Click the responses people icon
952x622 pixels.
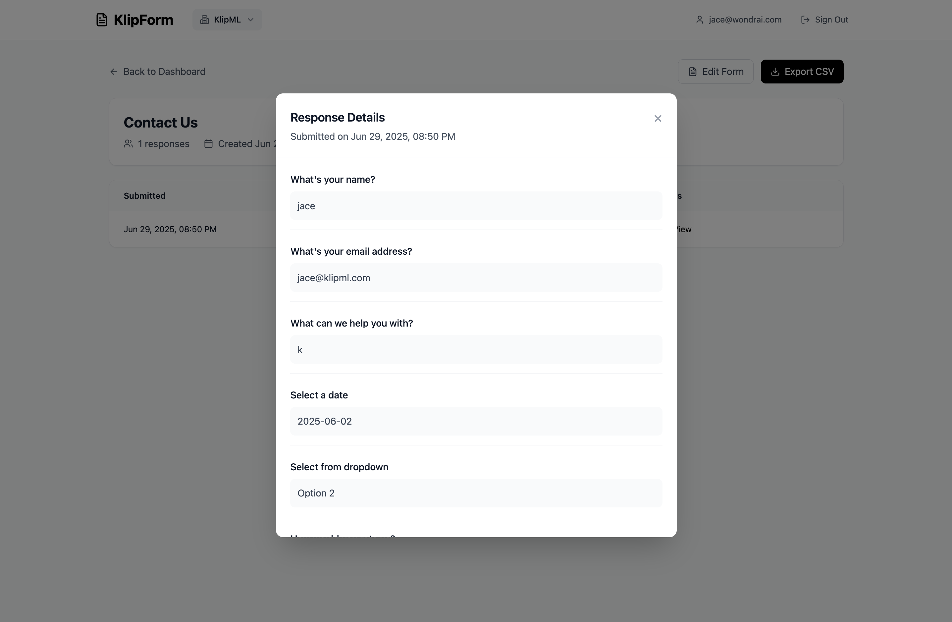pos(128,144)
